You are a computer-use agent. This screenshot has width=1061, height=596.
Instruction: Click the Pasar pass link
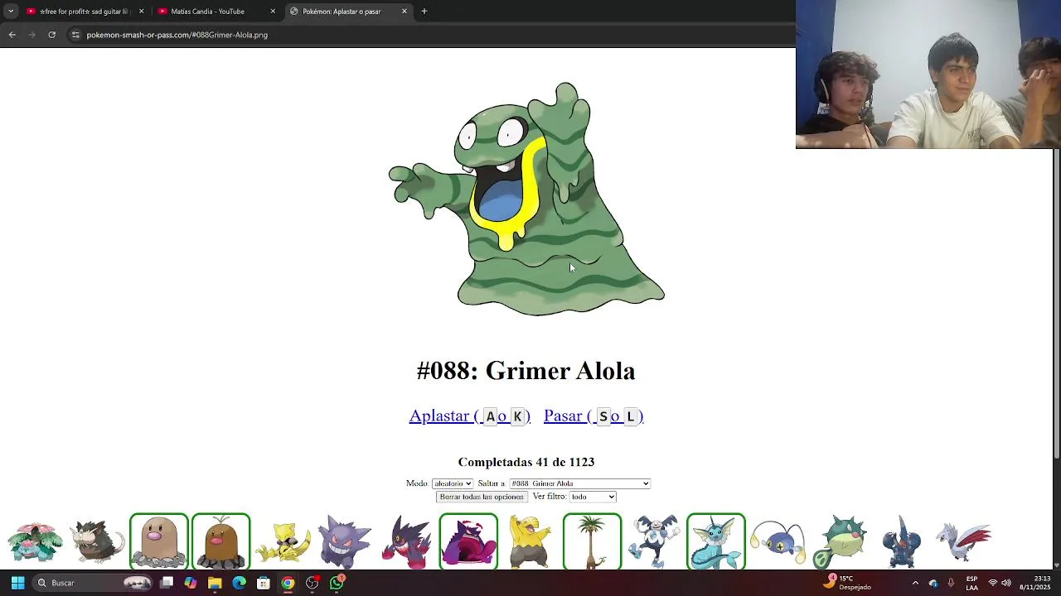coord(593,416)
